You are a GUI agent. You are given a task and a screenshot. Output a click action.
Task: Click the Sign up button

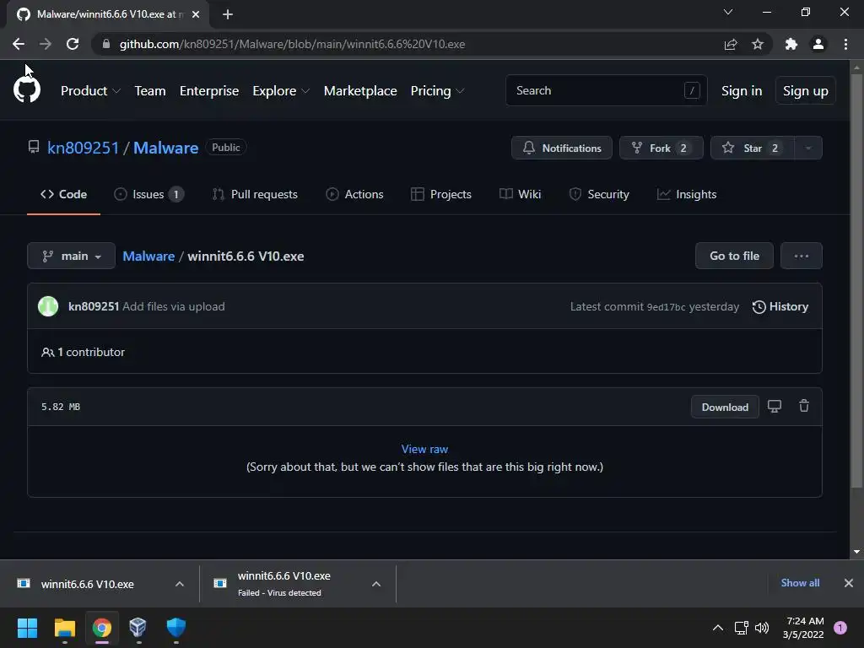[806, 91]
